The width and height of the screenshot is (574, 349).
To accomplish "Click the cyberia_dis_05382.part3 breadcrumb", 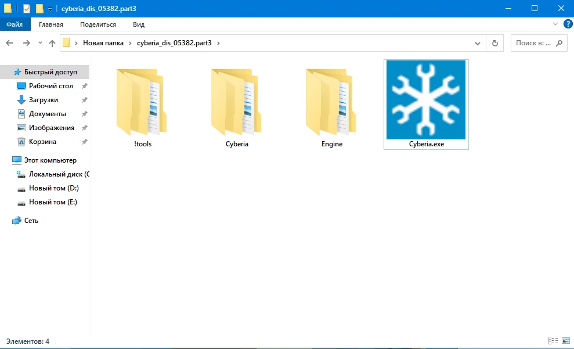I will [174, 43].
